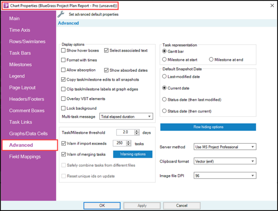Select Last-modified date snapshot option
This screenshot has height=211, width=278.
164,77
